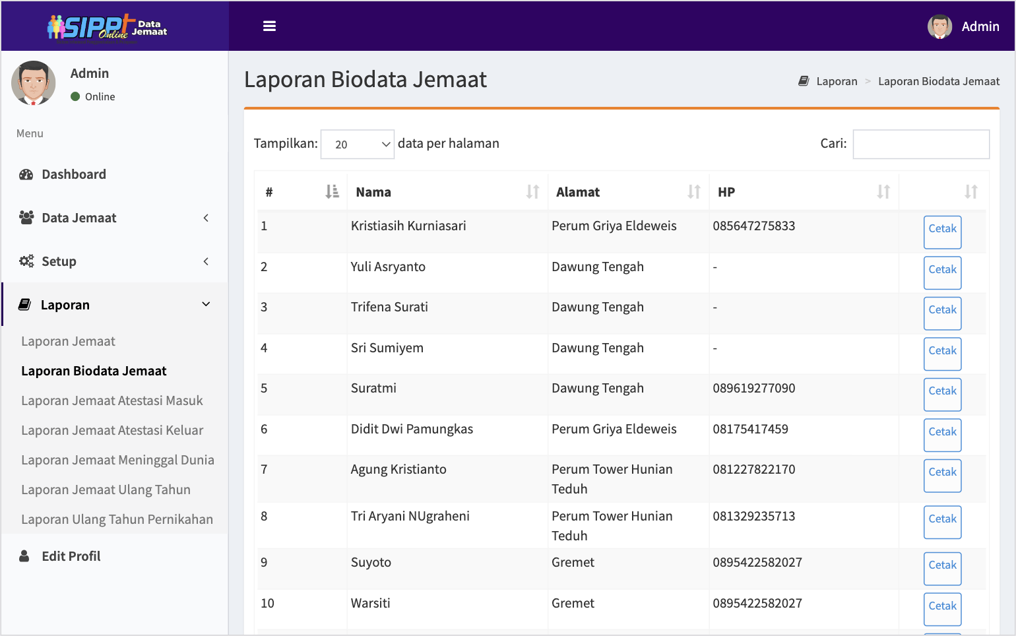
Task: Click Cetak button for Suratmi row
Action: coord(942,395)
